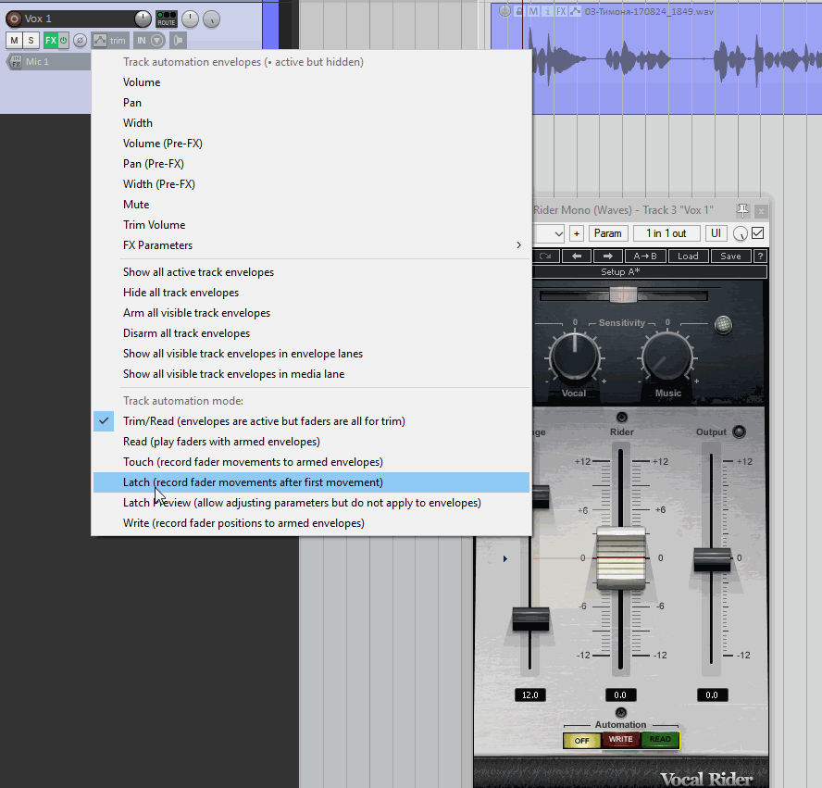
Task: Select Volume envelope in the menu
Action: tap(311, 82)
